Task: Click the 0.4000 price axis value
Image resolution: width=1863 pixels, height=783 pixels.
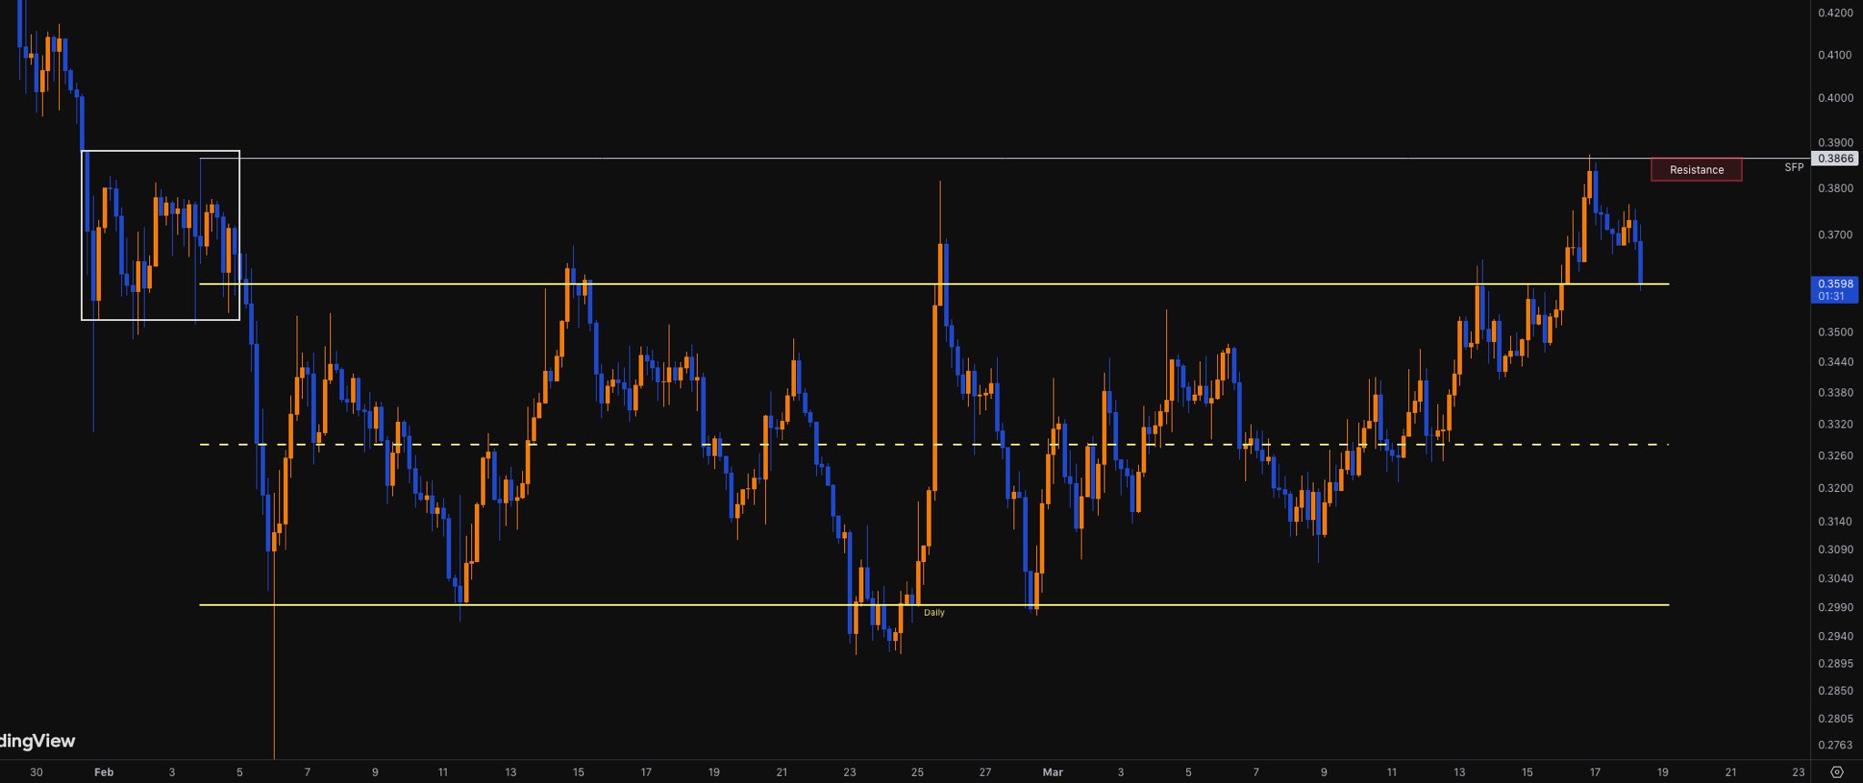Action: tap(1835, 98)
